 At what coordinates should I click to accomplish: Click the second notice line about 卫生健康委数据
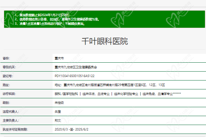click(x=57, y=20)
